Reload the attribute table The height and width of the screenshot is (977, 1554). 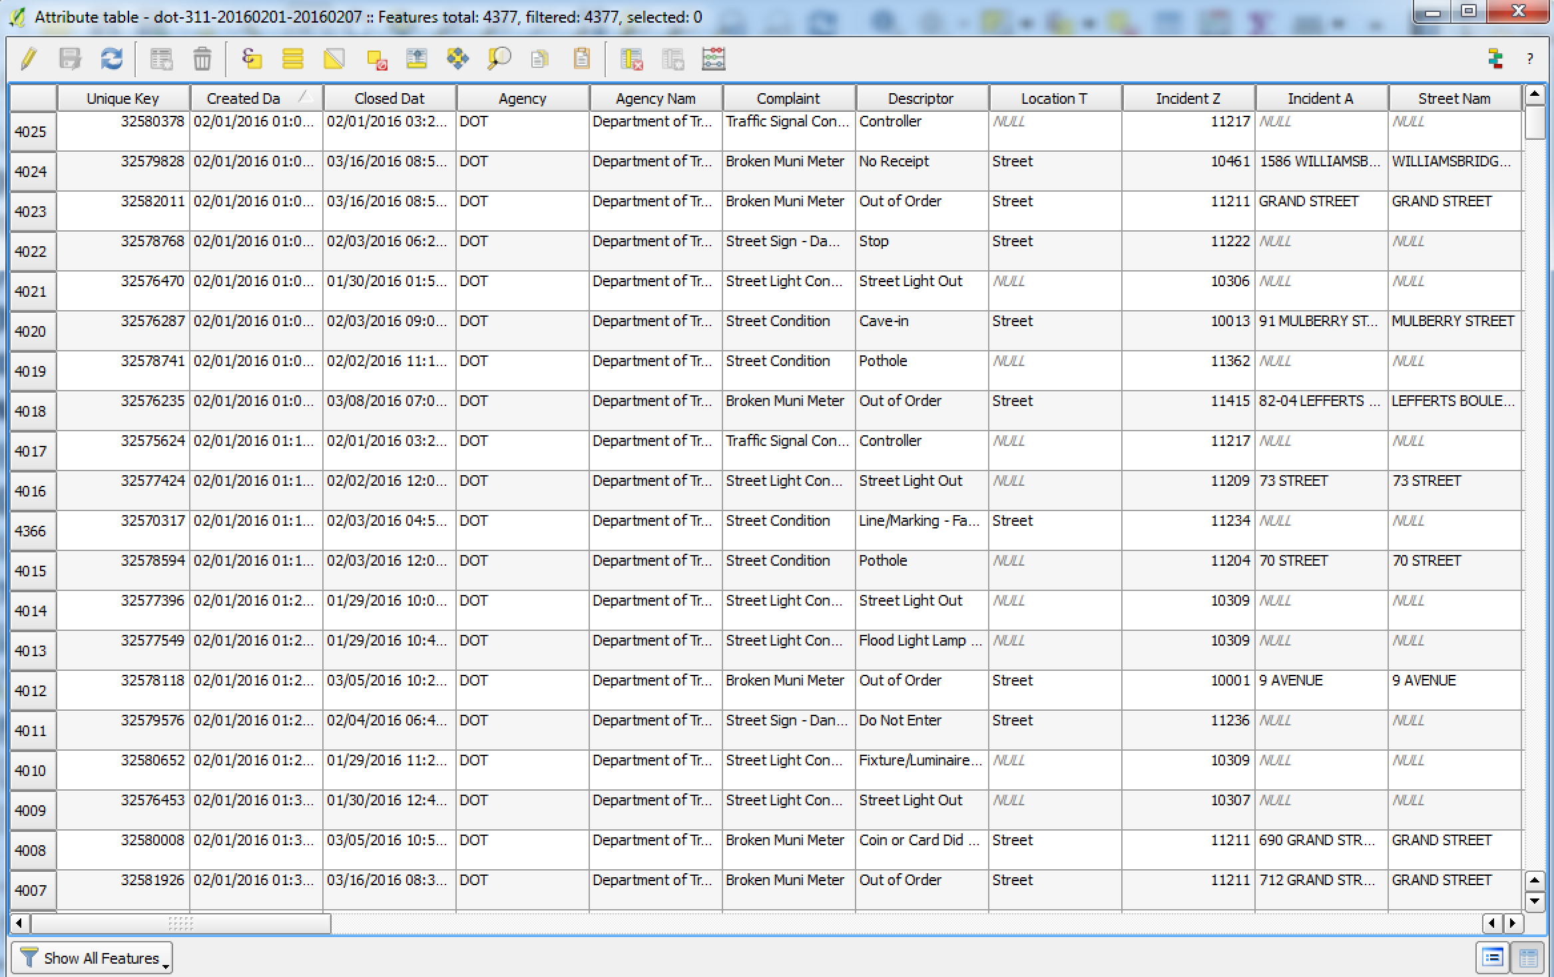111,59
